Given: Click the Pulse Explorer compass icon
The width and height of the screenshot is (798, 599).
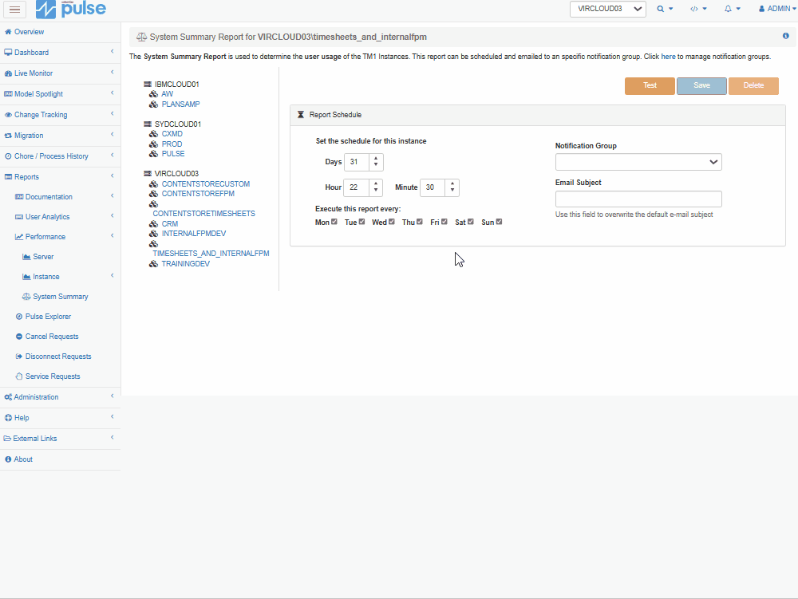Looking at the screenshot, I should [19, 317].
